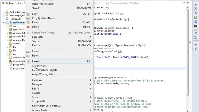
Task: Click the outline icon in right sidebar
Action: (196, 38)
